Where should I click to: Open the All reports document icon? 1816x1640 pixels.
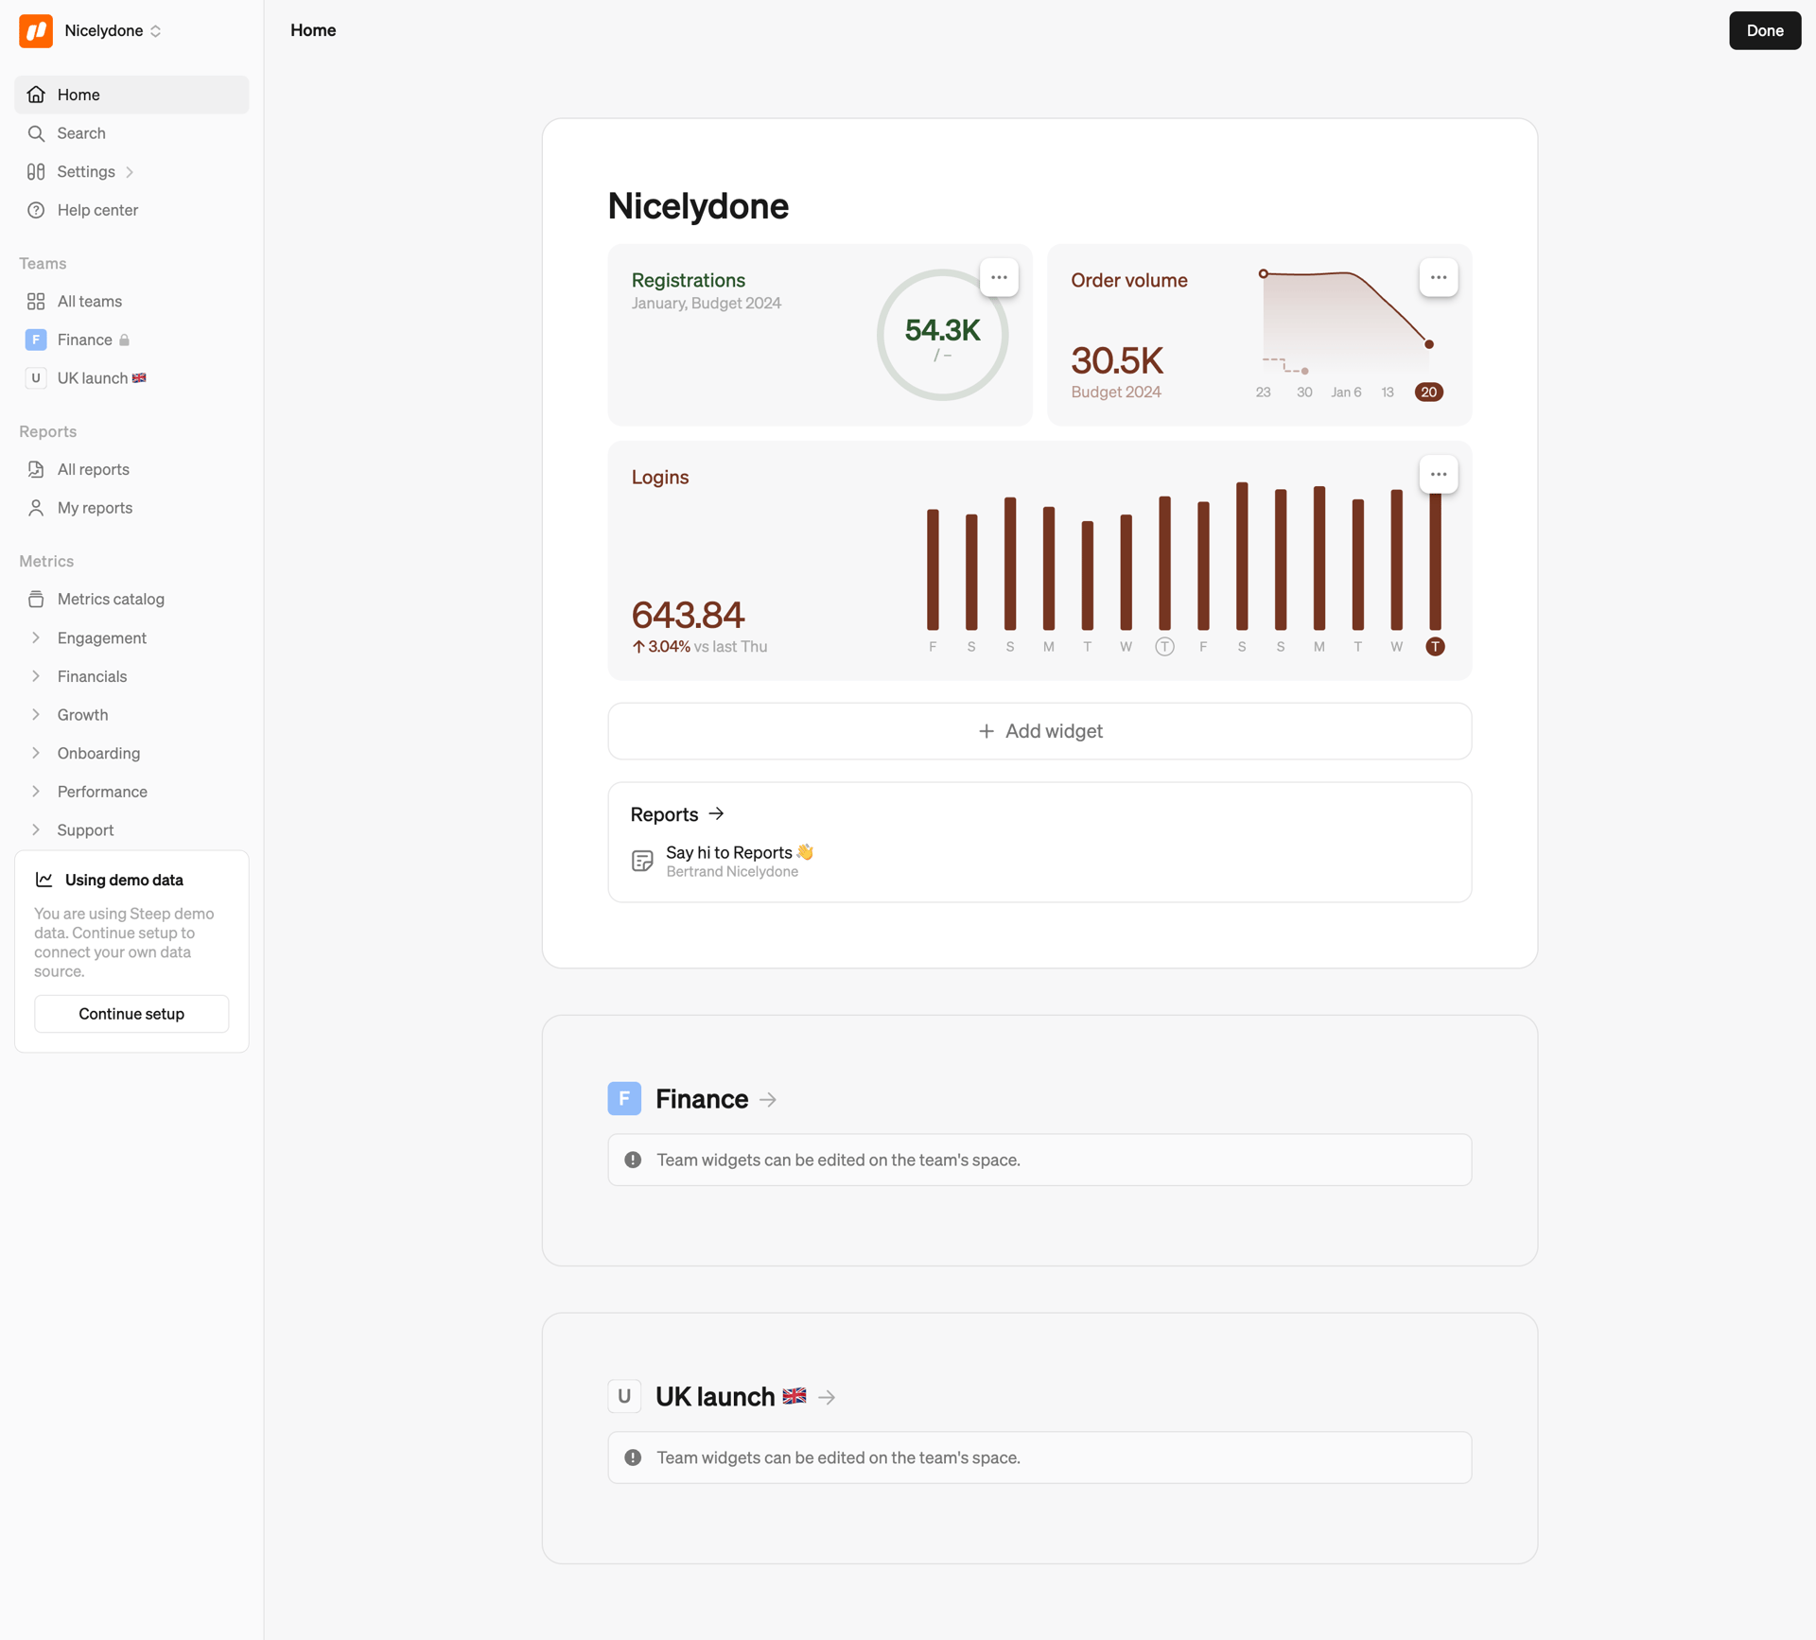[x=36, y=469]
